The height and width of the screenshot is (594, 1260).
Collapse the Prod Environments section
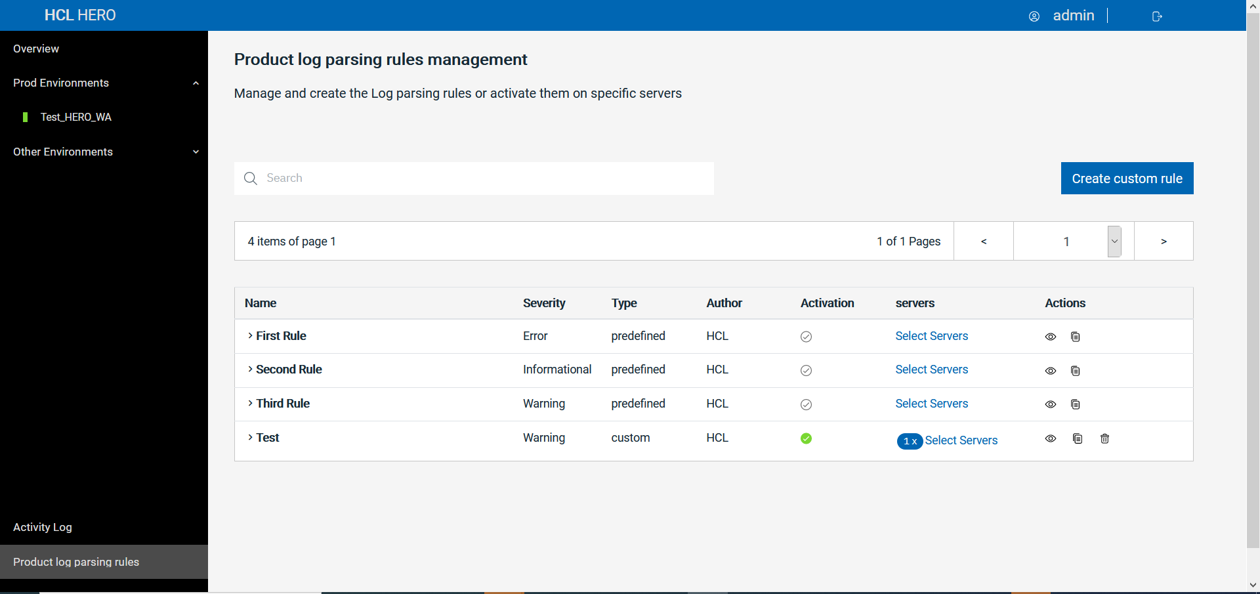pos(196,83)
